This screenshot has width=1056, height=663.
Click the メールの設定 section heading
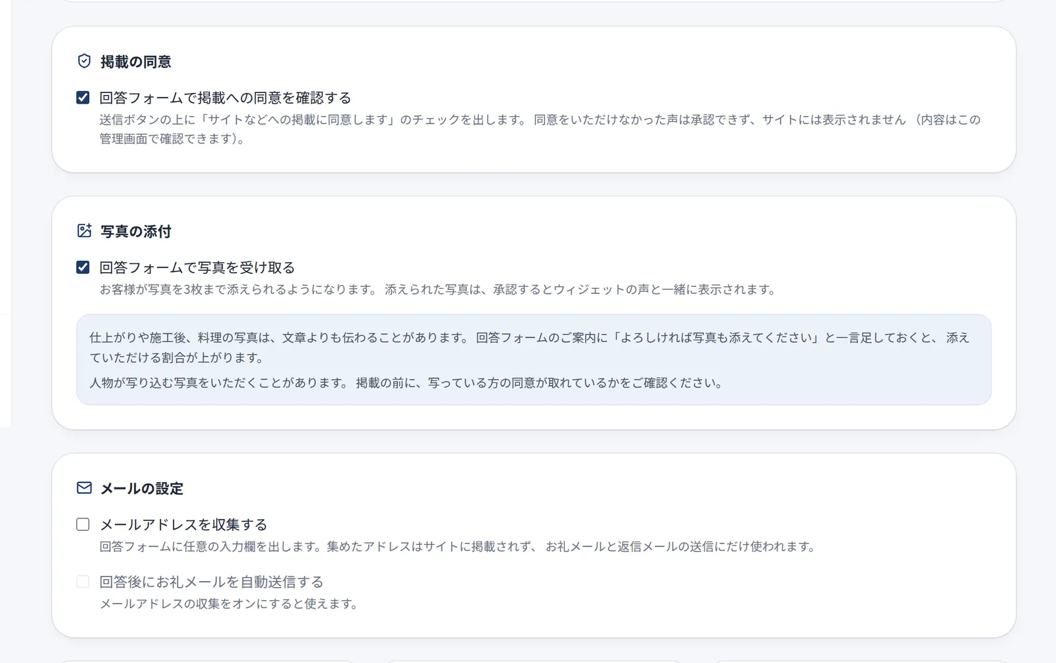[142, 489]
